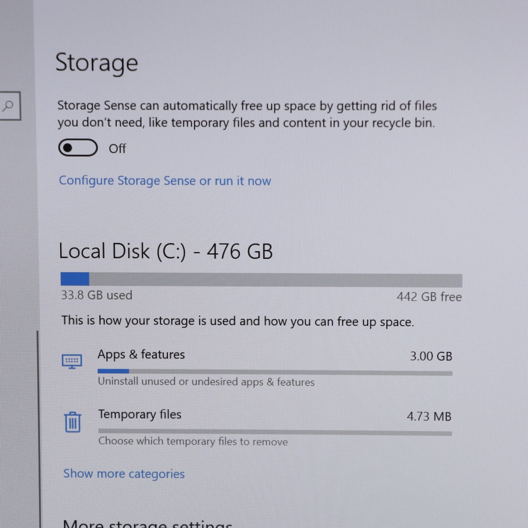This screenshot has width=528, height=528.
Task: Click the Temporary files trash bin icon
Action: (x=73, y=422)
